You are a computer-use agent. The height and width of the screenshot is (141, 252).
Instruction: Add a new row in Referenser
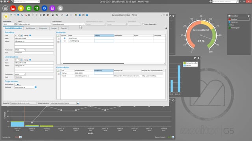[x=58, y=36]
